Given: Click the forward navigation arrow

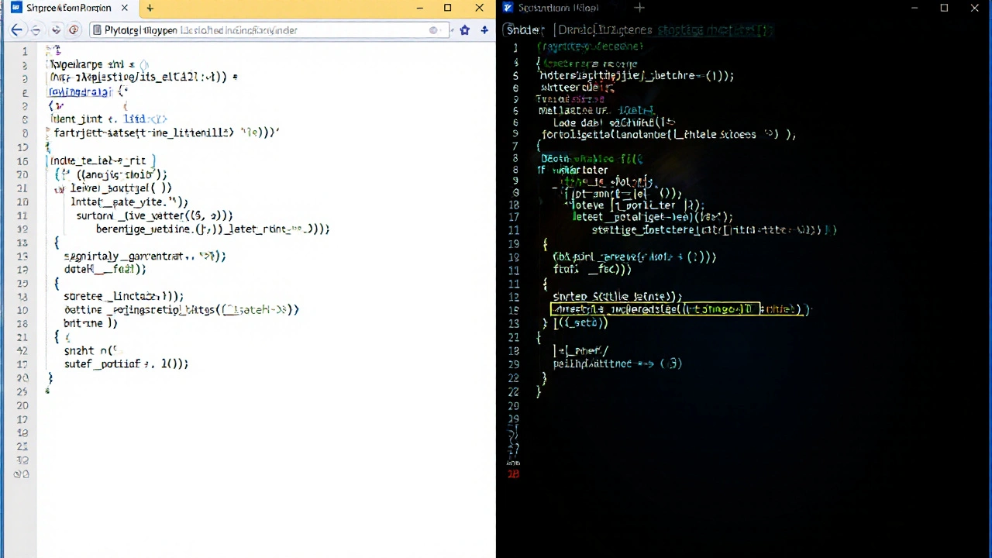Looking at the screenshot, I should pos(36,29).
